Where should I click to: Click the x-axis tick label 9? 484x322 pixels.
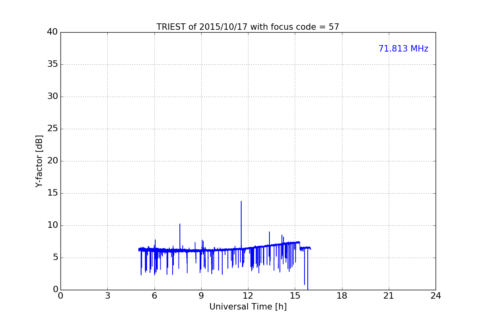click(201, 296)
